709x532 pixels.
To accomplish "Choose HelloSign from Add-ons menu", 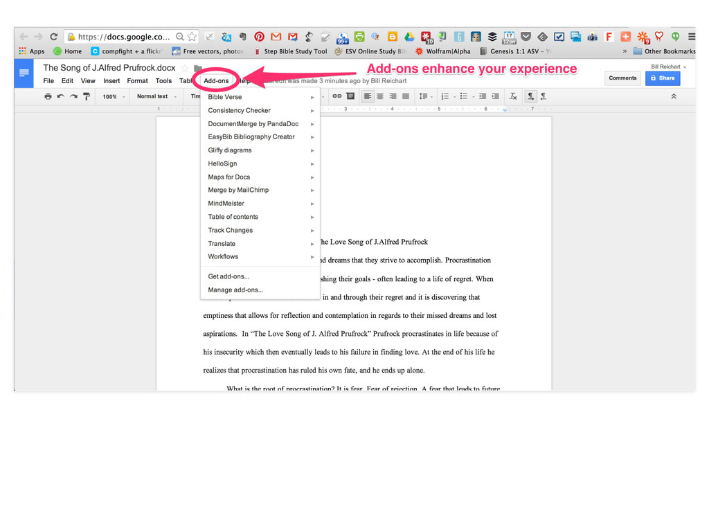I will (260, 163).
